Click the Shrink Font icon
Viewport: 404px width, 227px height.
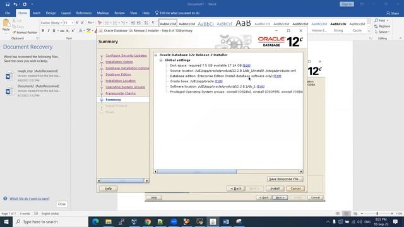pyautogui.click(x=83, y=23)
